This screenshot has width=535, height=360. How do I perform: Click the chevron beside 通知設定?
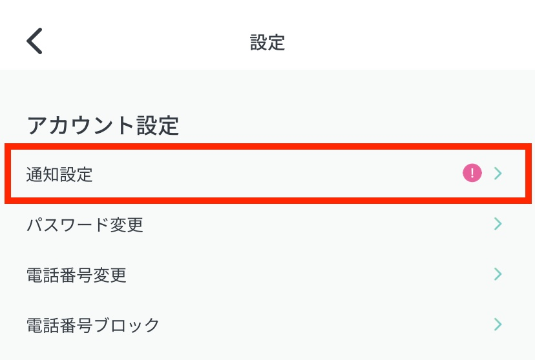point(498,173)
